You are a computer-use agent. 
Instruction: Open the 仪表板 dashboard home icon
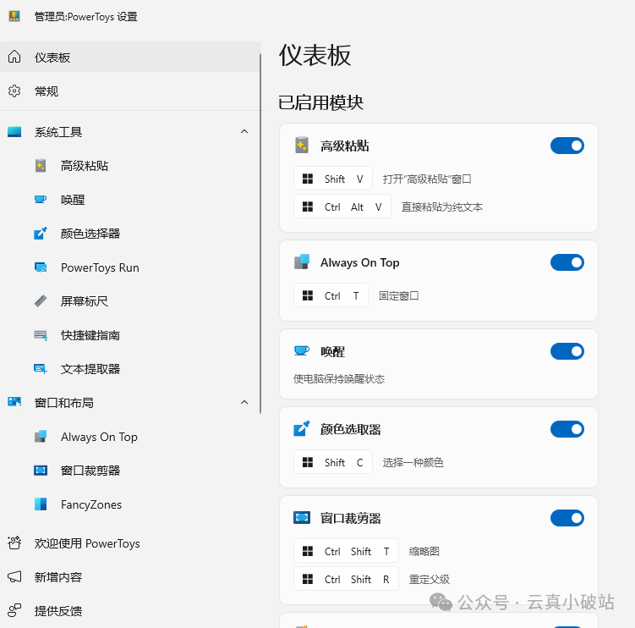[x=14, y=57]
